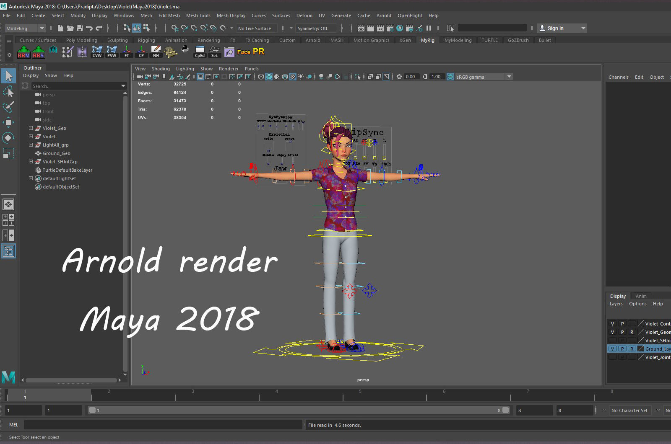Expand the Violet_SHJntGrp node
Screen dimensions: 671x444
pyautogui.click(x=31, y=162)
